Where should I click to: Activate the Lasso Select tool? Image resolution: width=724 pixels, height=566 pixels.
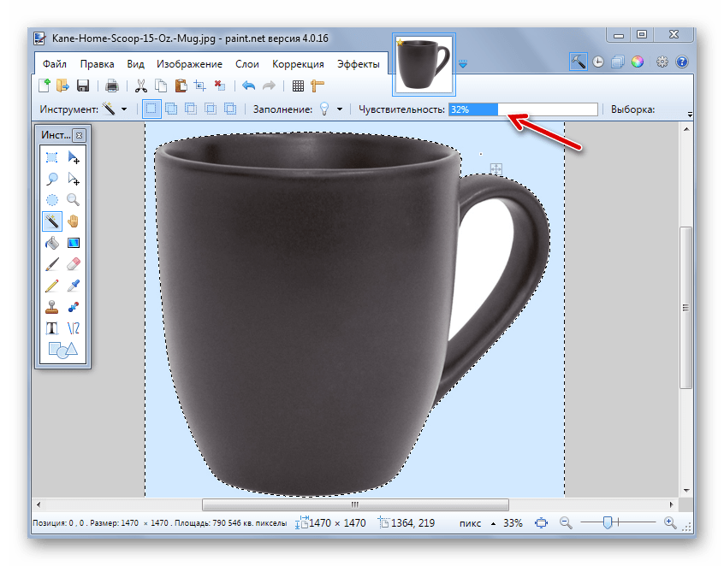click(52, 179)
